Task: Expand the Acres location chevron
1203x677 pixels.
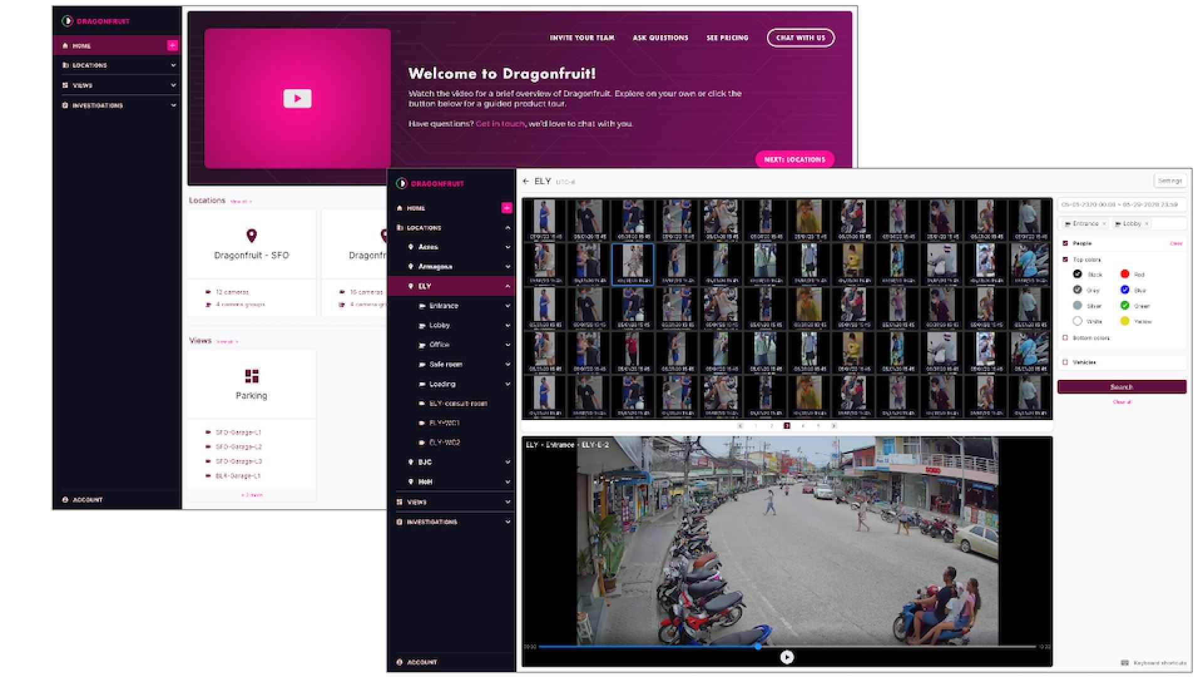Action: (508, 247)
